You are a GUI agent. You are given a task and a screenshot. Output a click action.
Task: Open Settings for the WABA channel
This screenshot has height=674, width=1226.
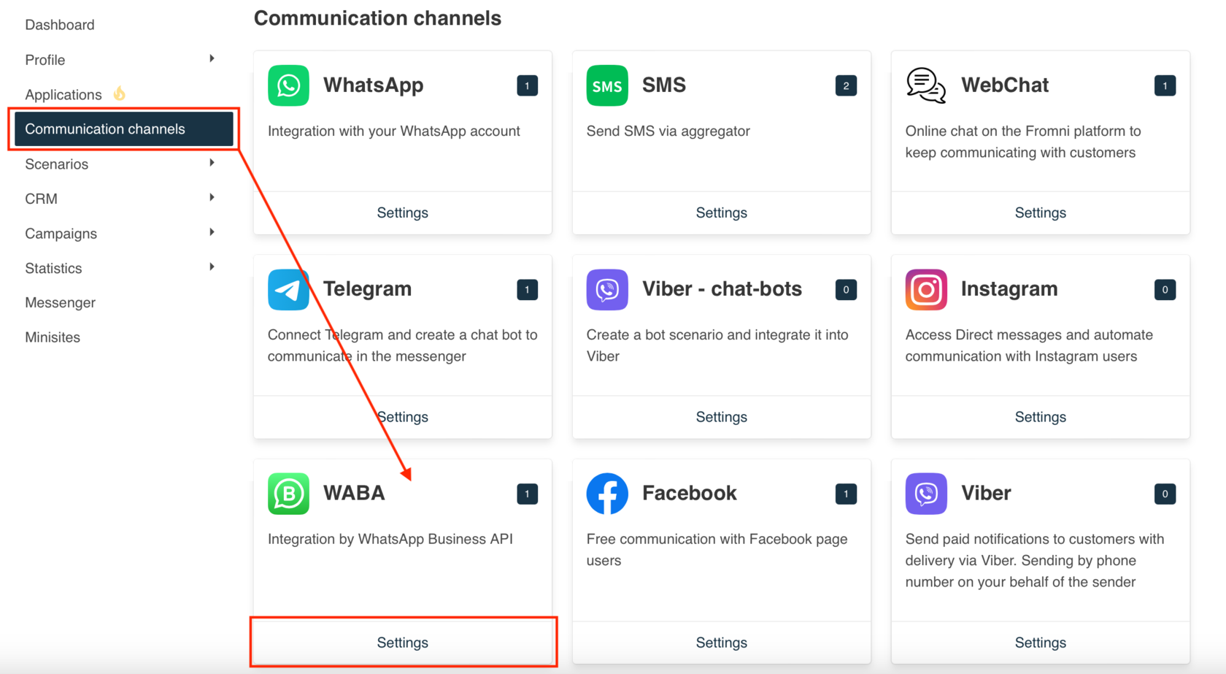point(402,642)
